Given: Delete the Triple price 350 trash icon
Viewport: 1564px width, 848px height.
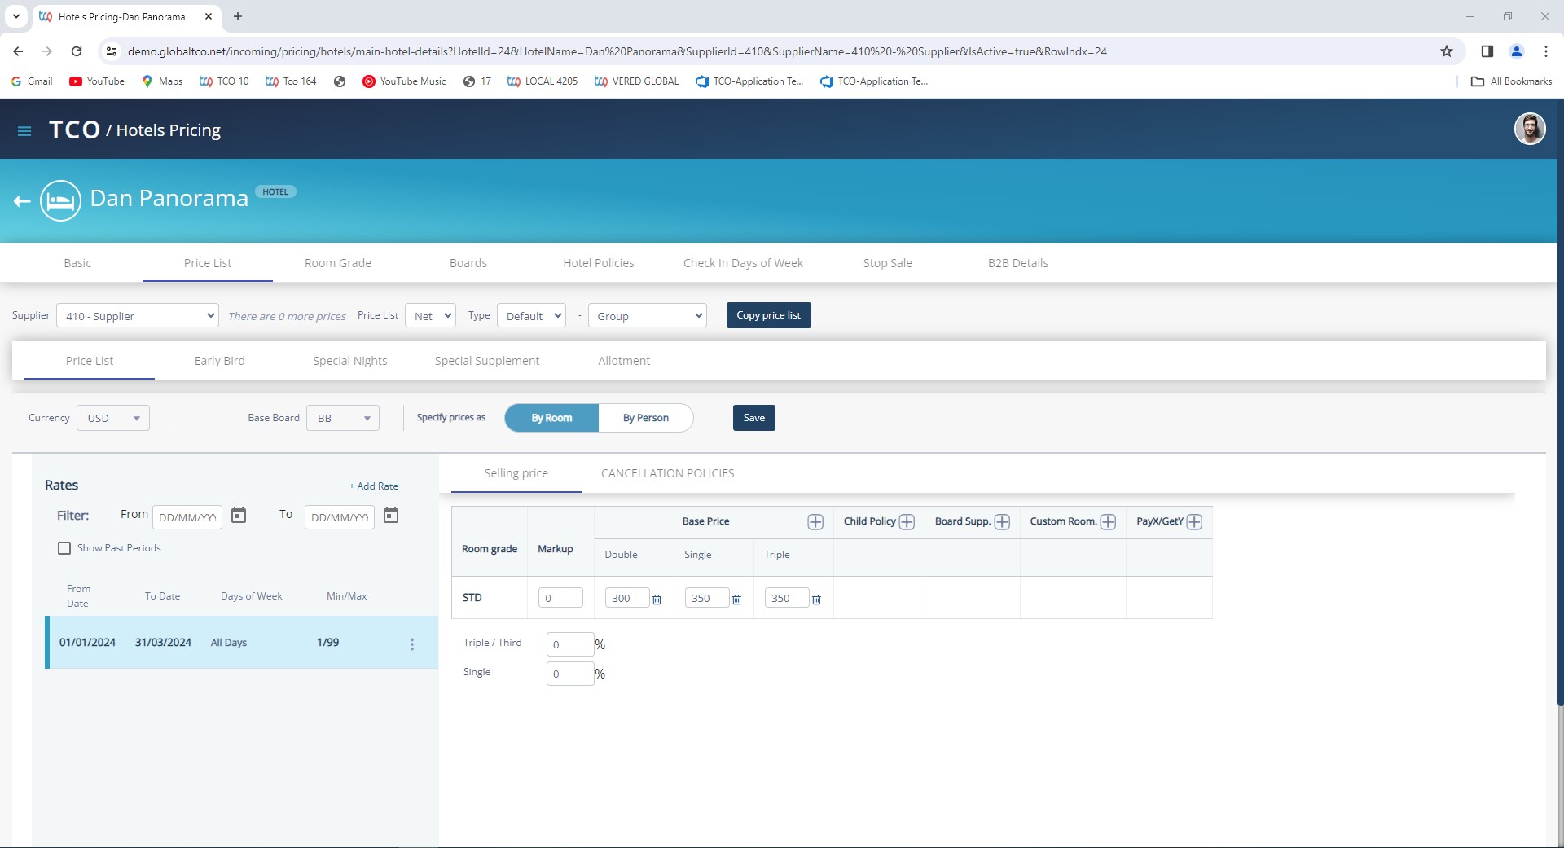Looking at the screenshot, I should (816, 600).
